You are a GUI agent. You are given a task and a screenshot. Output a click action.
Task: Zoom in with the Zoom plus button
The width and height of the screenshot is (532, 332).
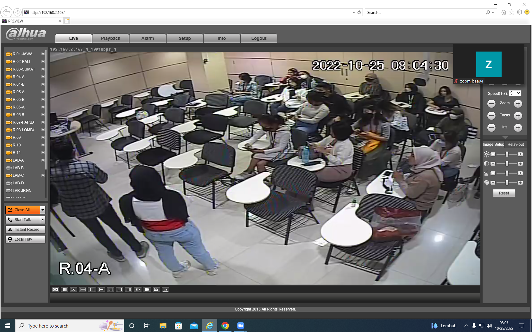point(518,103)
